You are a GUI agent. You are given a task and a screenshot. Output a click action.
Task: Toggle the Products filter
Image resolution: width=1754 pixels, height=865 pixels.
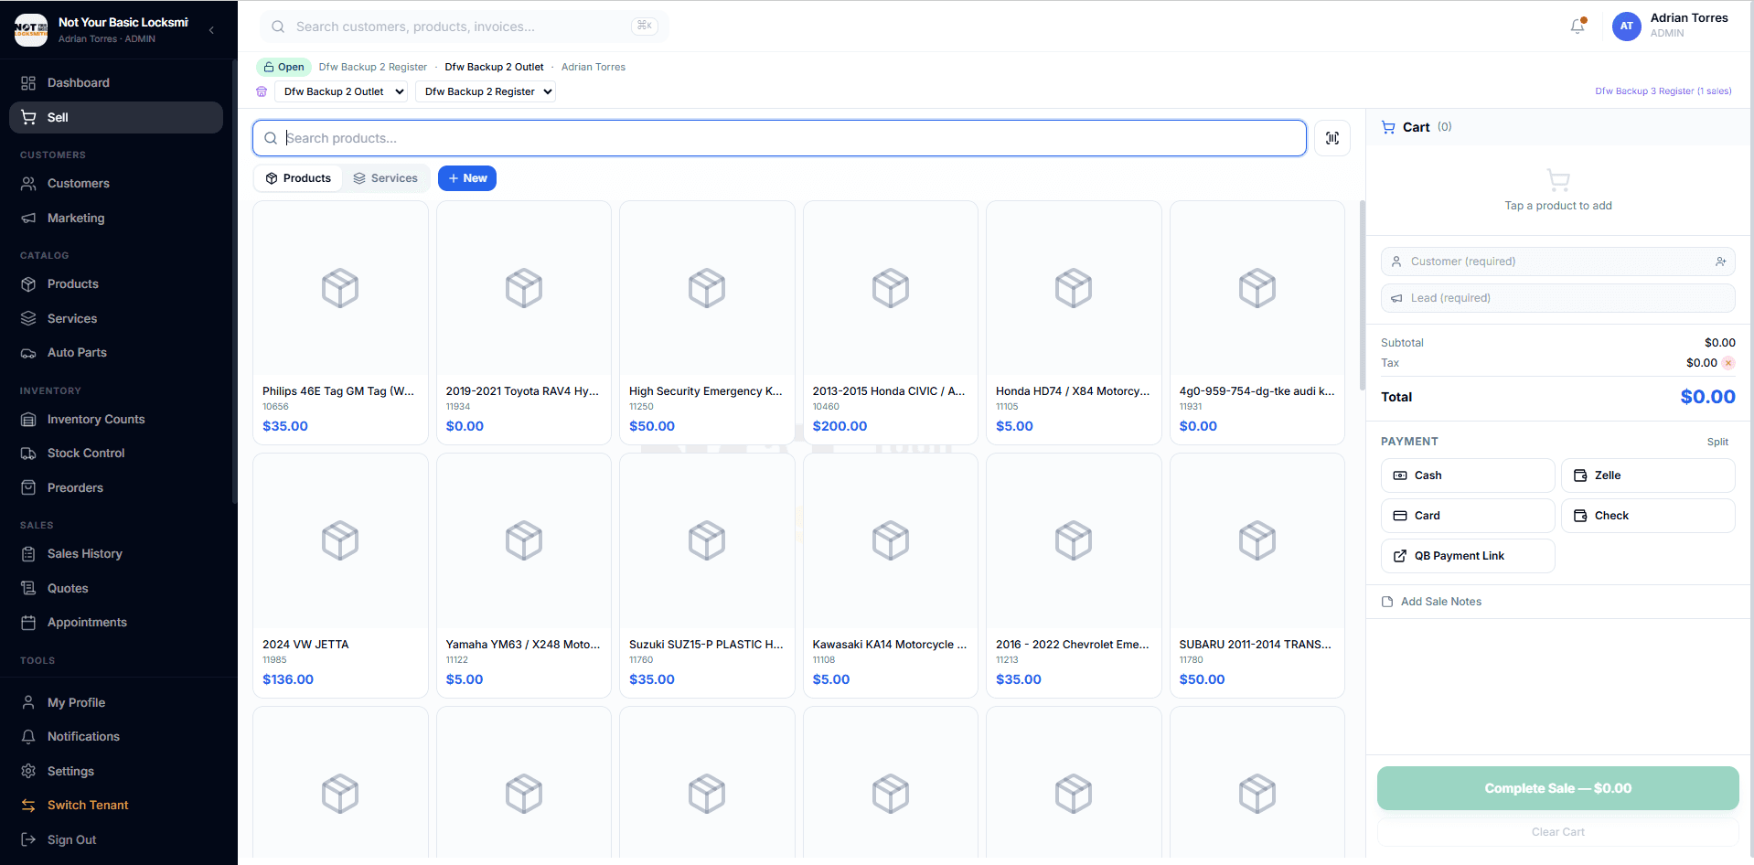click(297, 177)
